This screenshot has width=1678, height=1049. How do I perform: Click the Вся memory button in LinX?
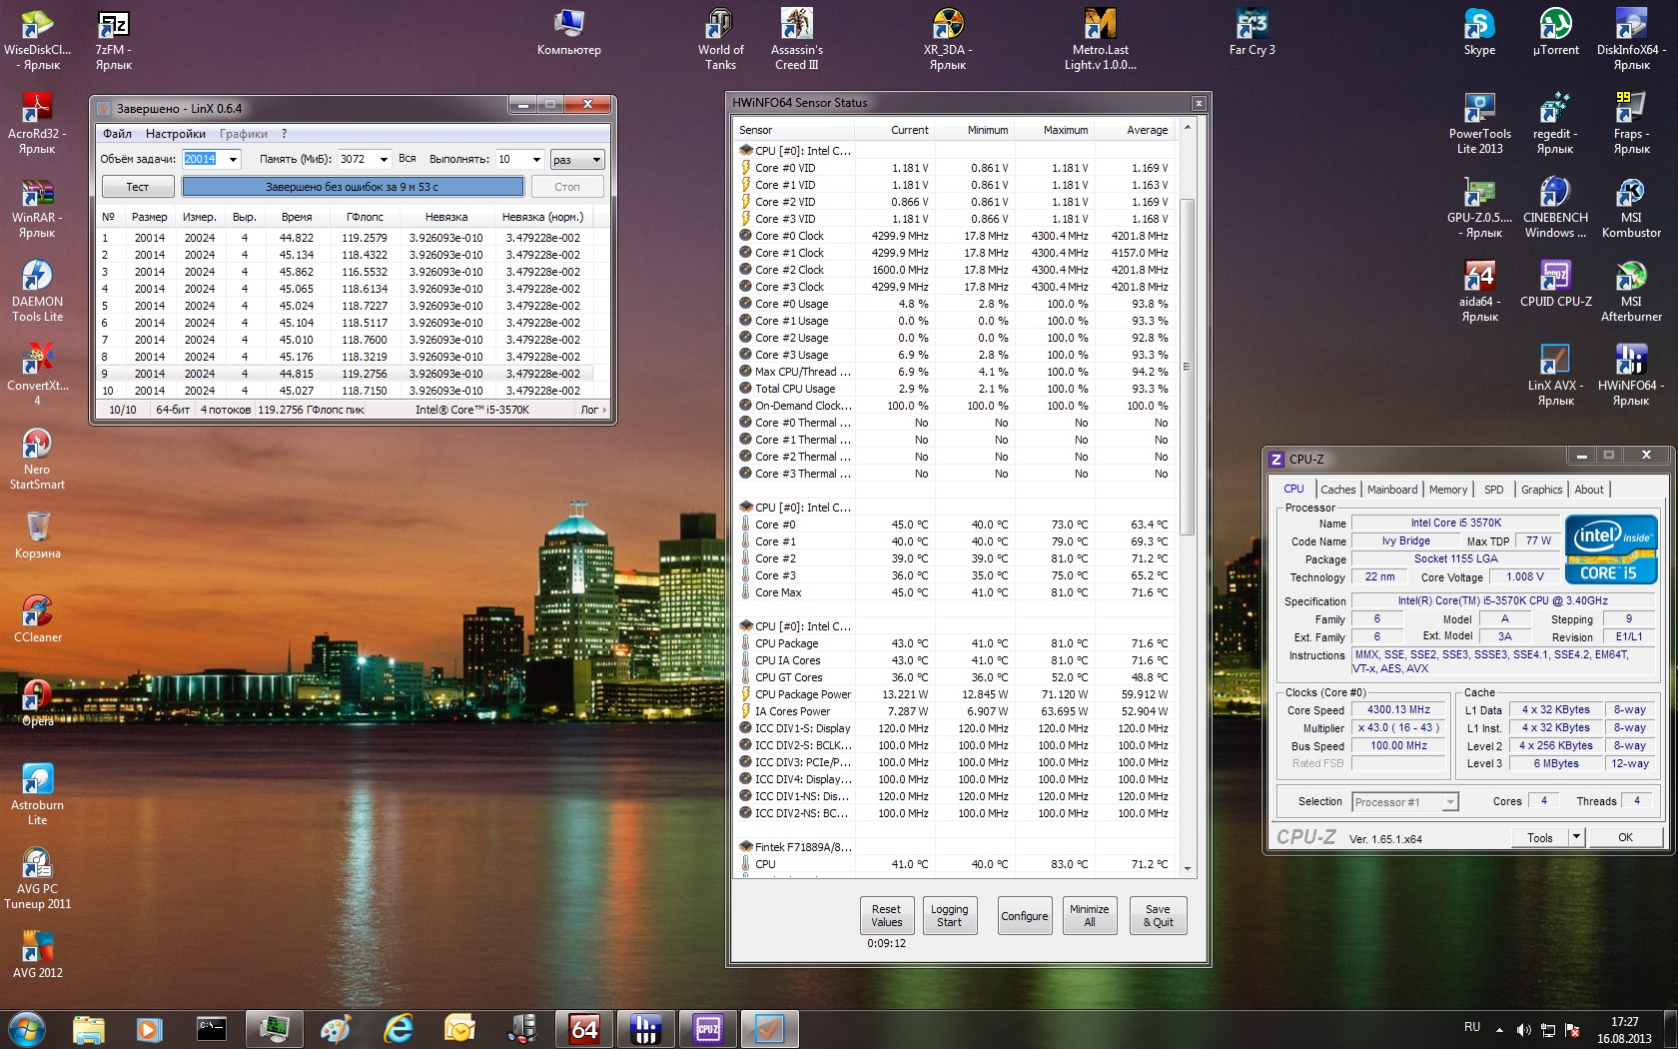click(x=408, y=159)
